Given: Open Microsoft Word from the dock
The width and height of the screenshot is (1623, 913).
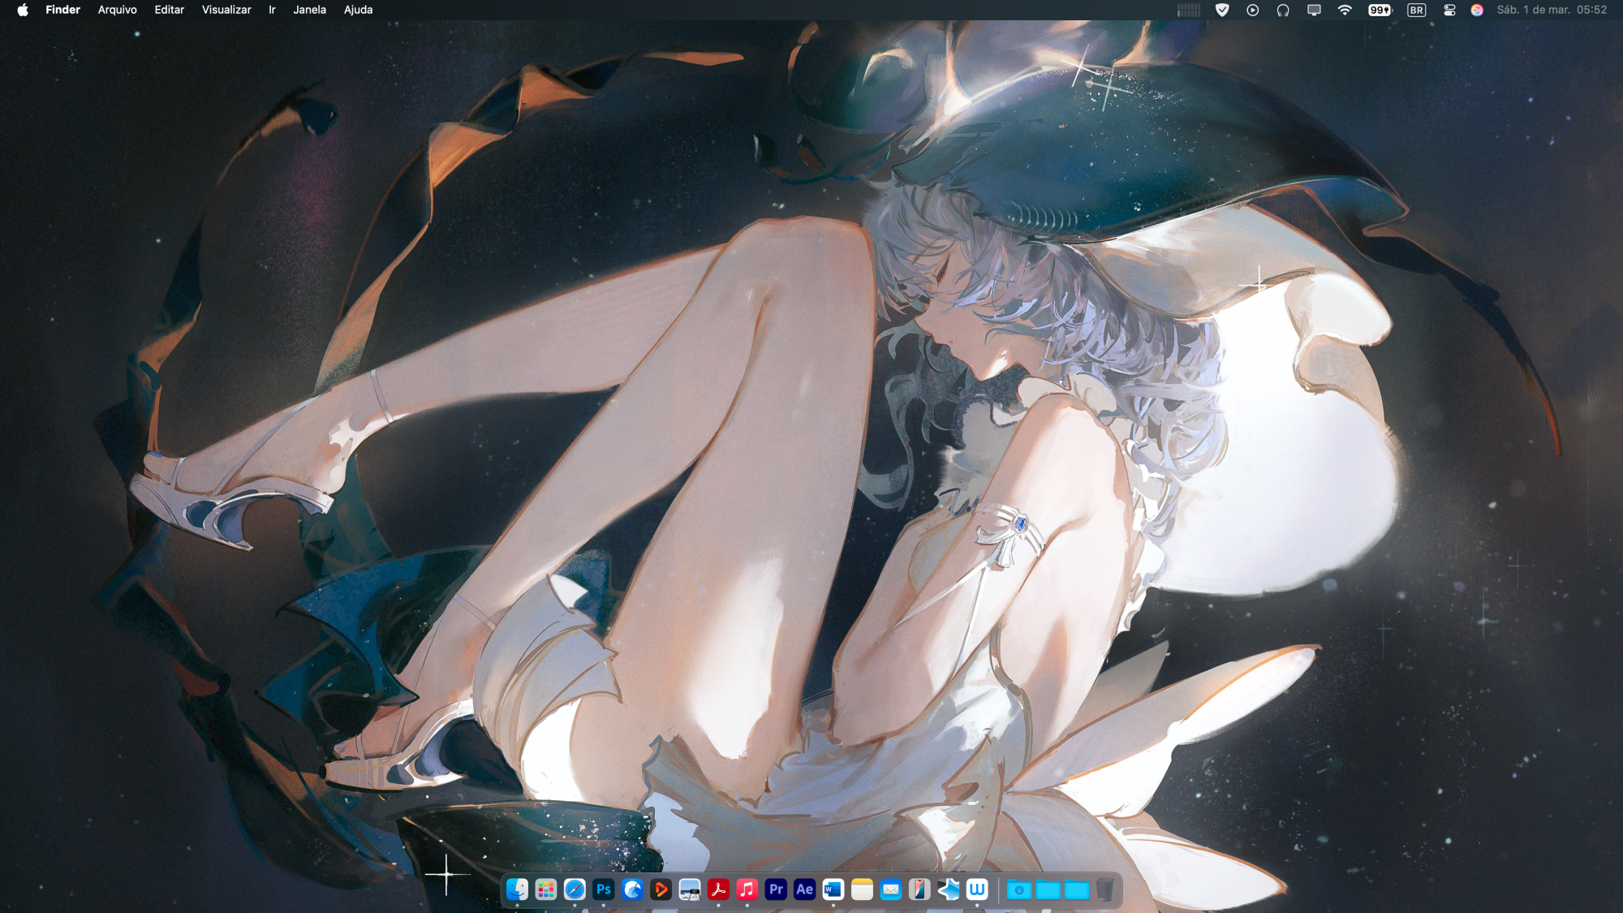Looking at the screenshot, I should [x=833, y=889].
